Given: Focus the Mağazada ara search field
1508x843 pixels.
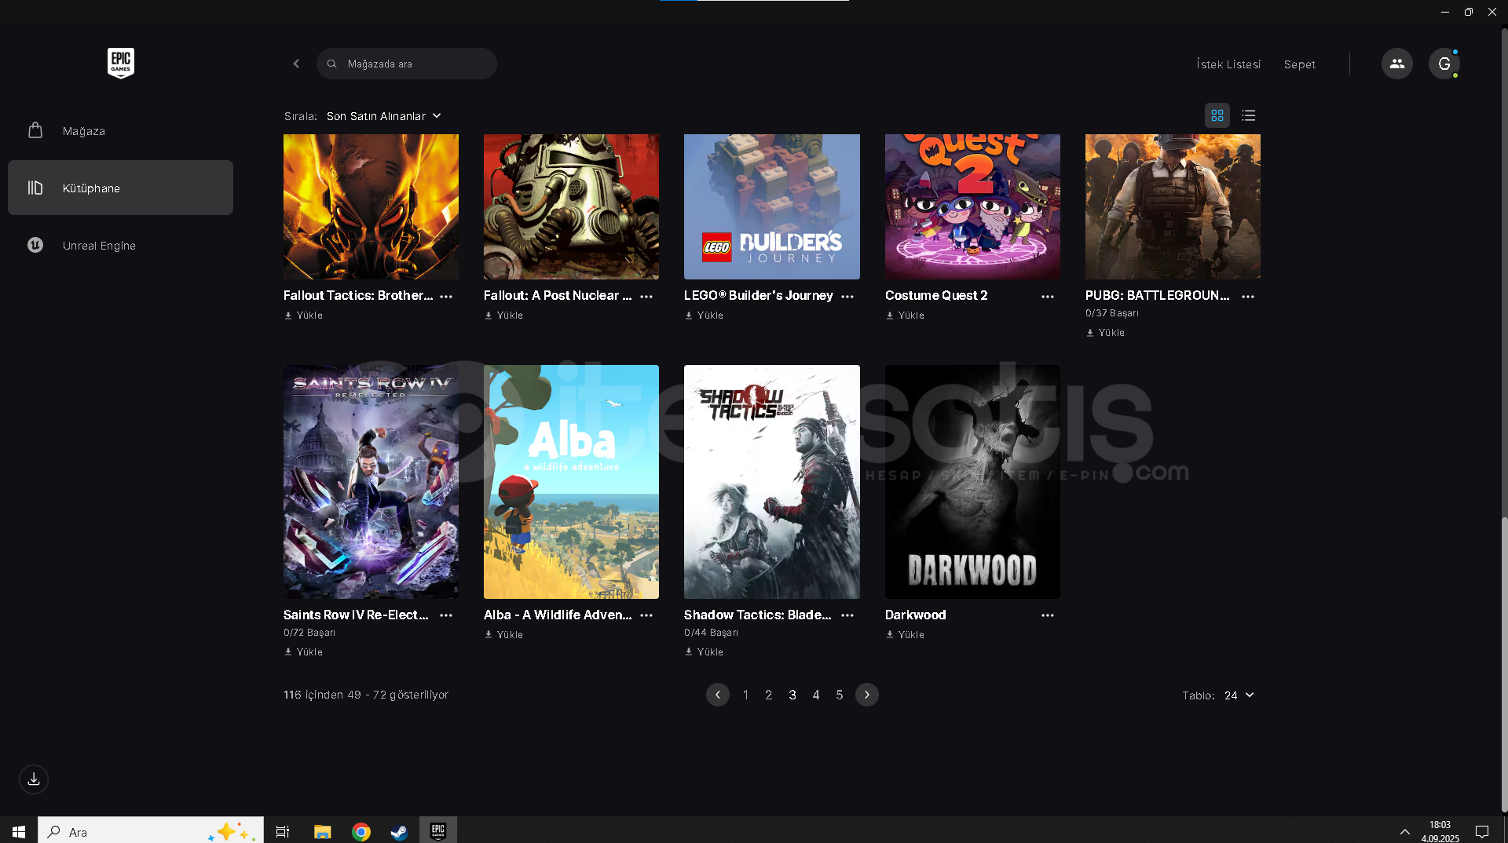Looking at the screenshot, I should (x=407, y=64).
